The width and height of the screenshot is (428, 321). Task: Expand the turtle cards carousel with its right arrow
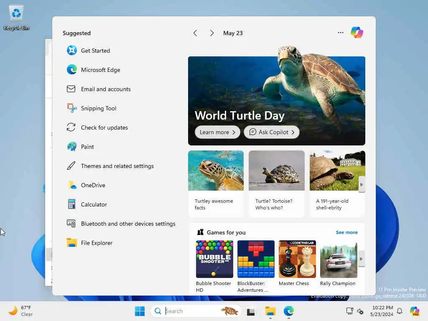362,184
